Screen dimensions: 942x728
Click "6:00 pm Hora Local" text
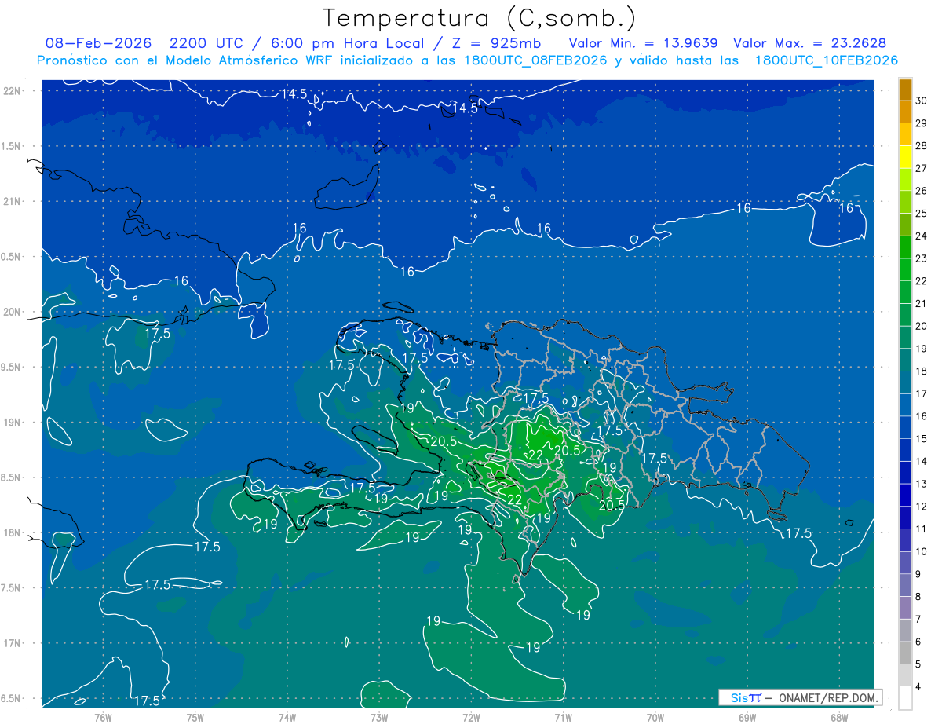[x=348, y=43]
